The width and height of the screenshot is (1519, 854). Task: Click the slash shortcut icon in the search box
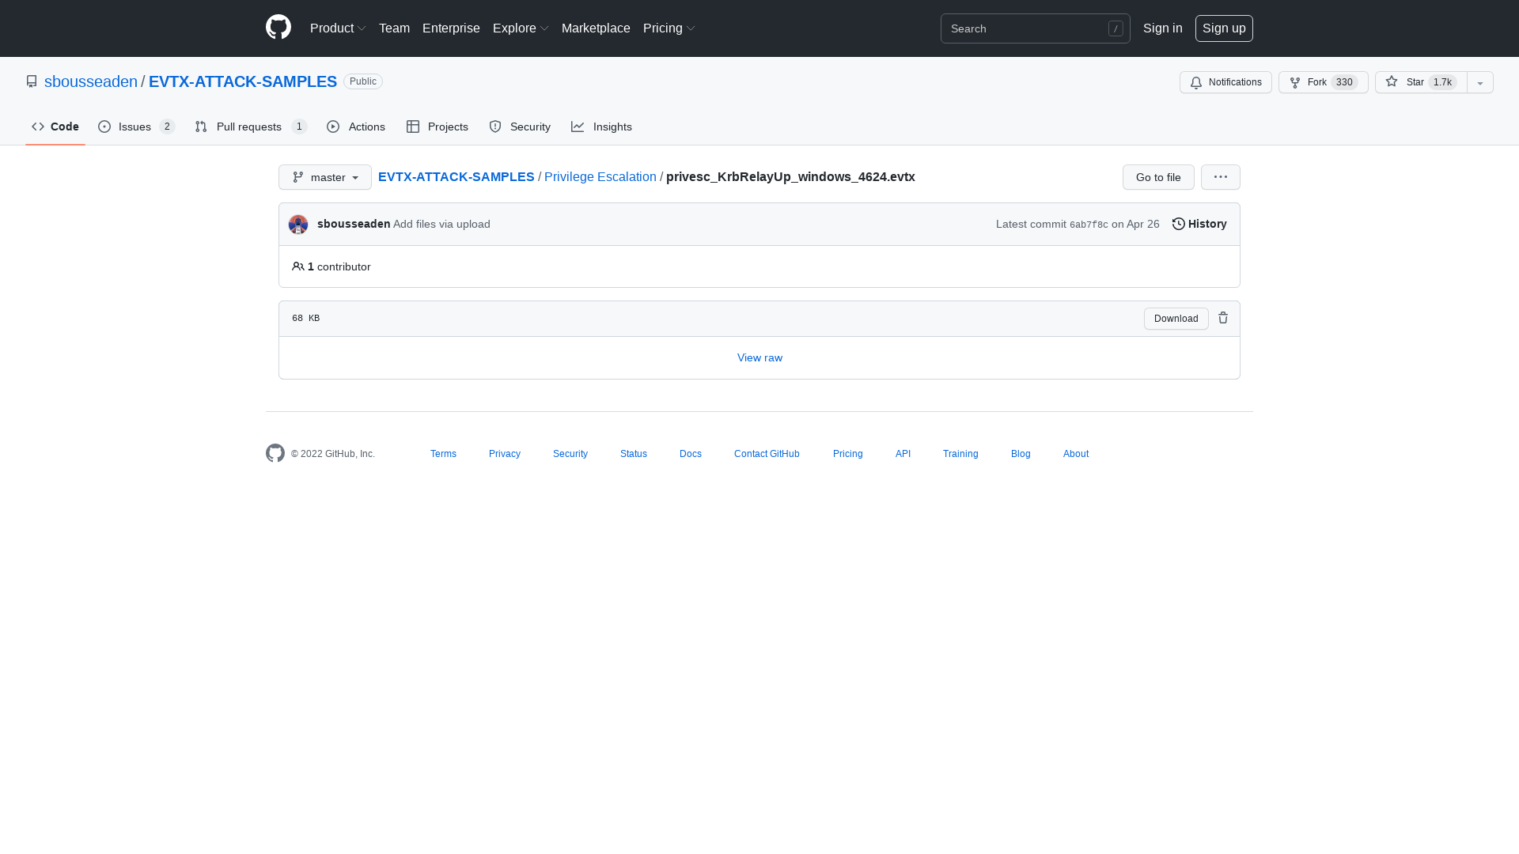[1116, 28]
